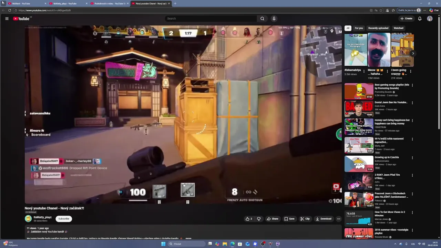Expand the description with more
This screenshot has height=248, width=441.
188,238
